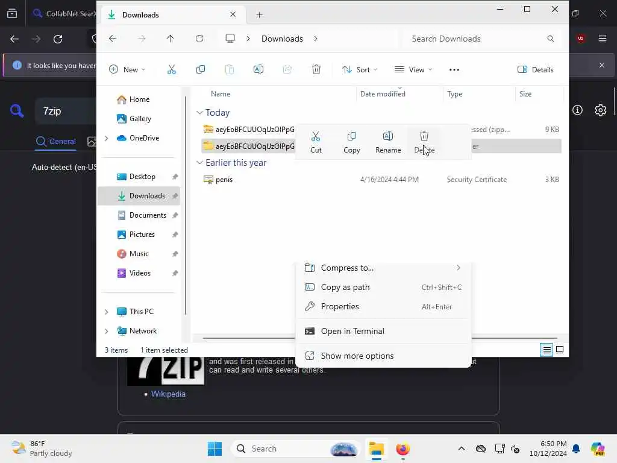617x463 pixels.
Task: Click the Delete trash icon in Explorer toolbar
Action: click(316, 70)
